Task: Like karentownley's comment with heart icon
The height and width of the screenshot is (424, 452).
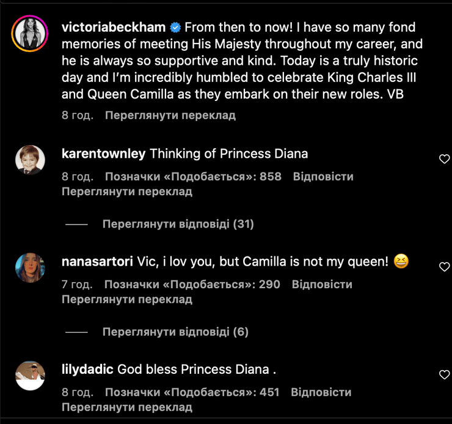Action: [x=444, y=159]
